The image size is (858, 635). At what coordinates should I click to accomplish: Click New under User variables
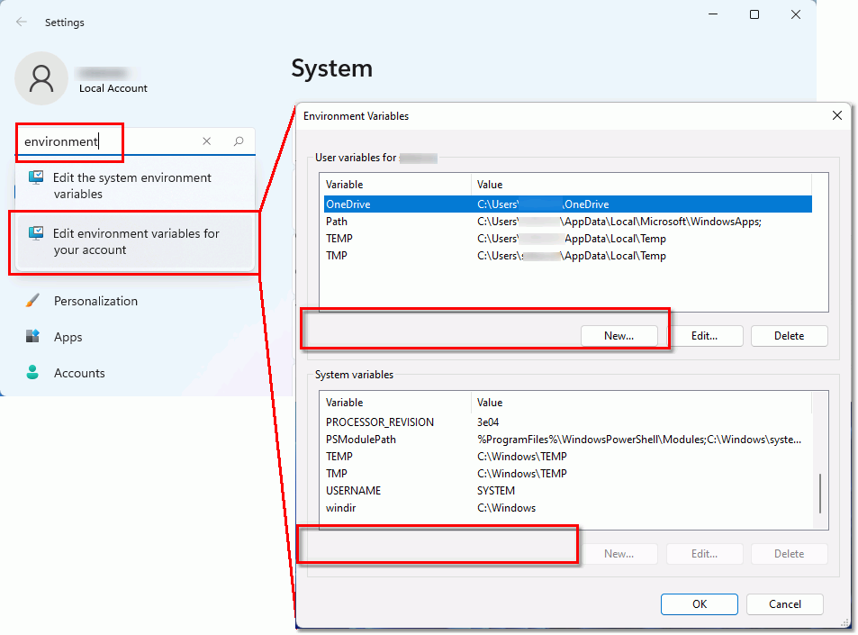[619, 336]
